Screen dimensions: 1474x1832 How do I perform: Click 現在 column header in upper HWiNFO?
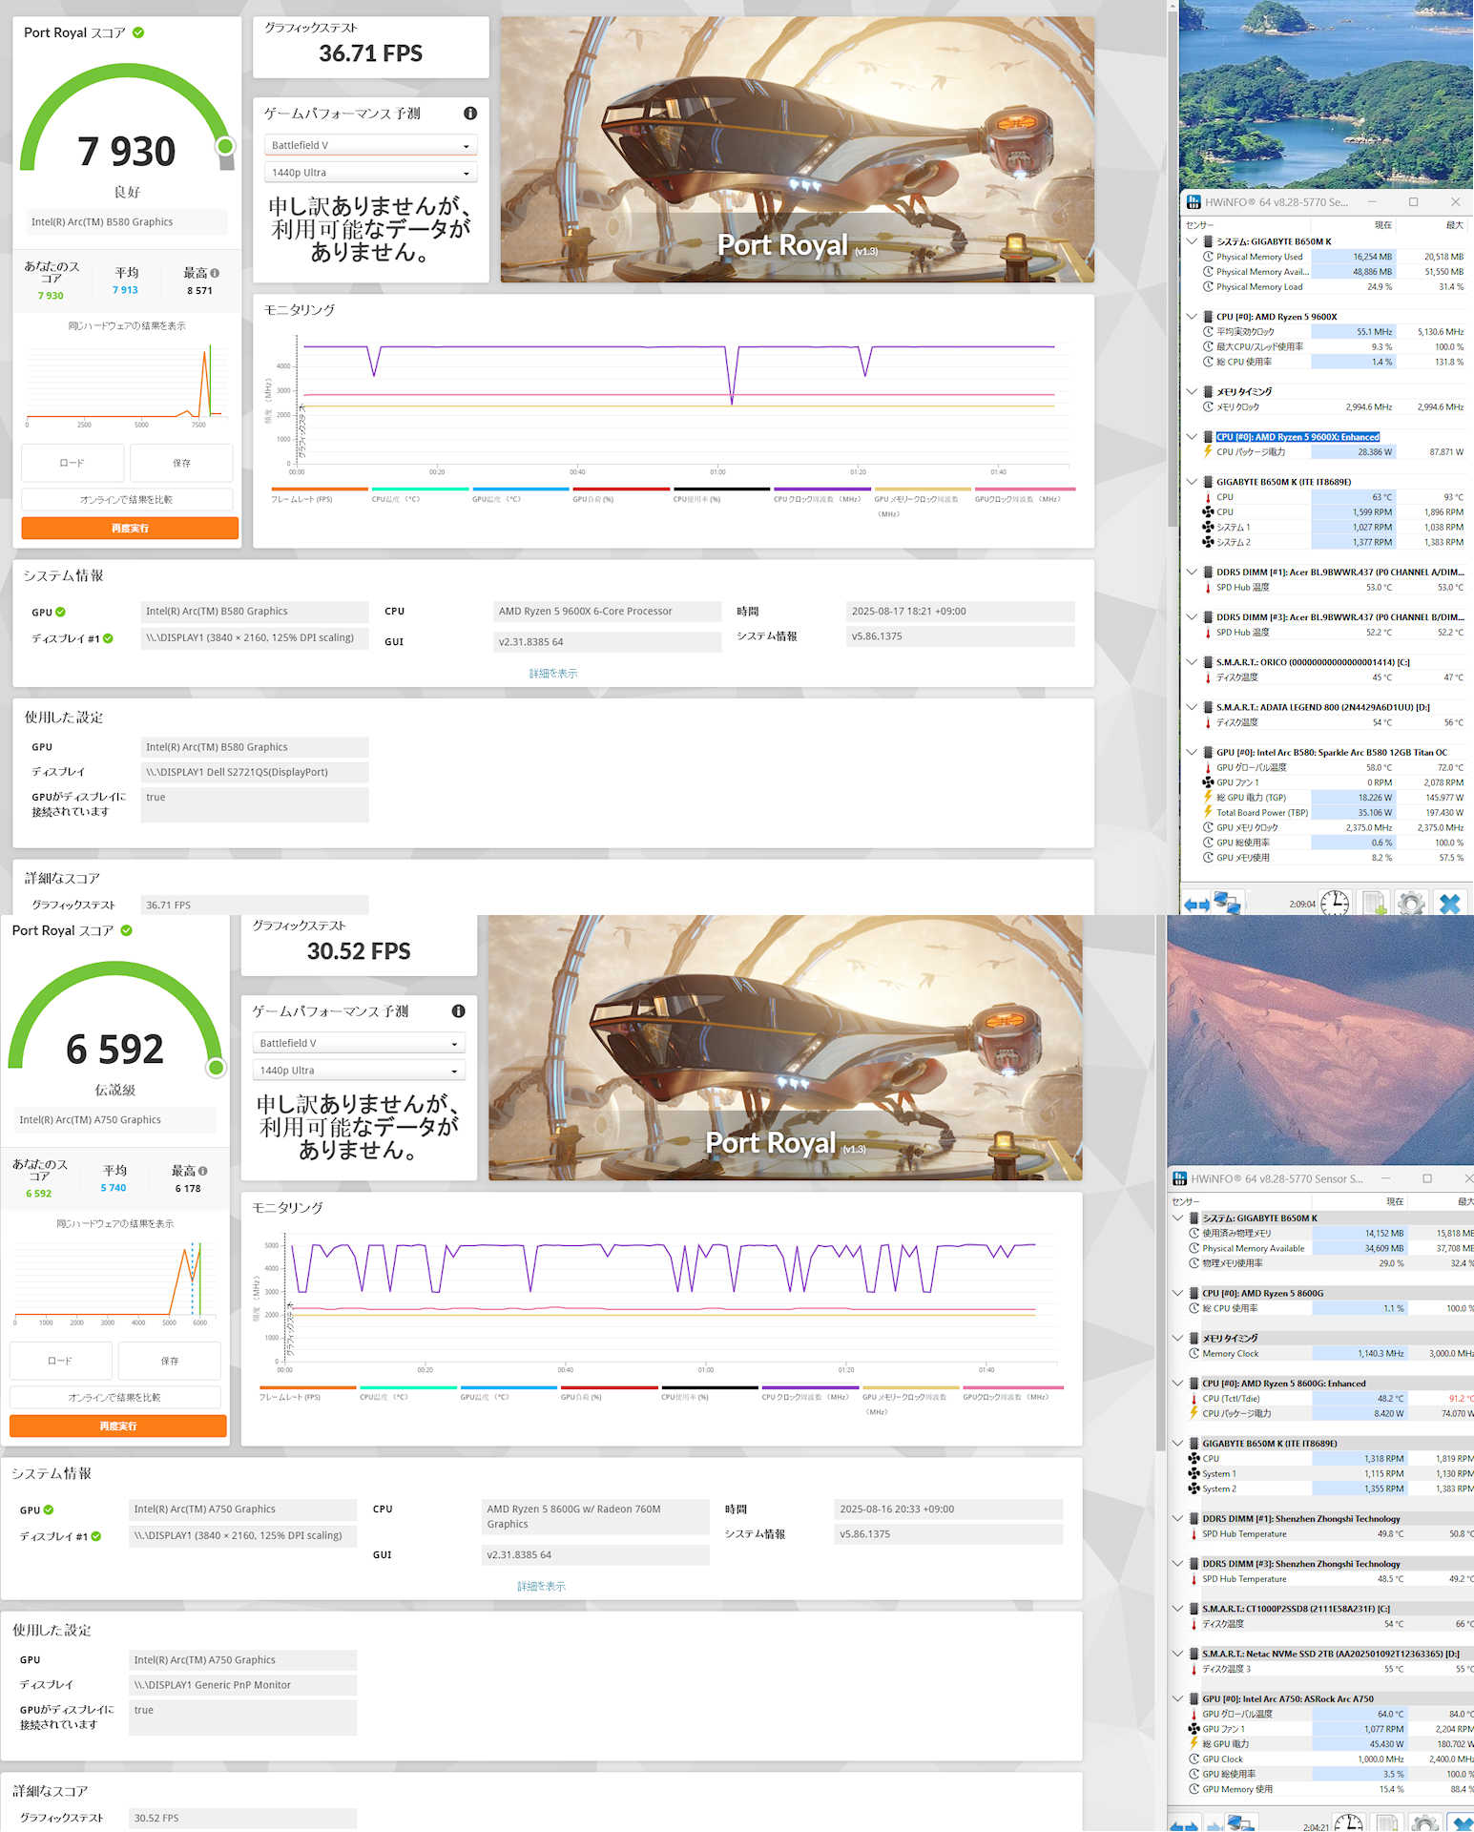click(1382, 225)
